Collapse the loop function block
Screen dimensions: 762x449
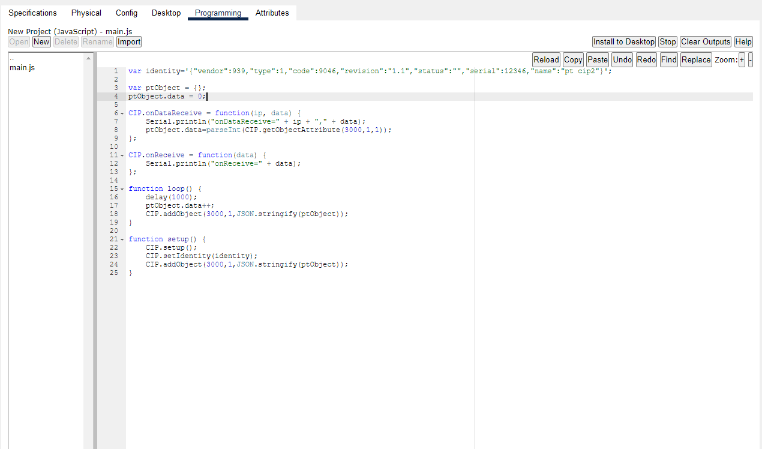click(121, 188)
